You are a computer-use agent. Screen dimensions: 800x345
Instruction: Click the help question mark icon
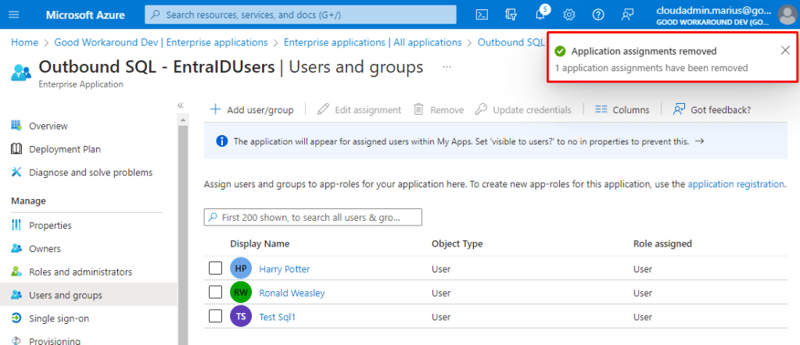coord(598,15)
